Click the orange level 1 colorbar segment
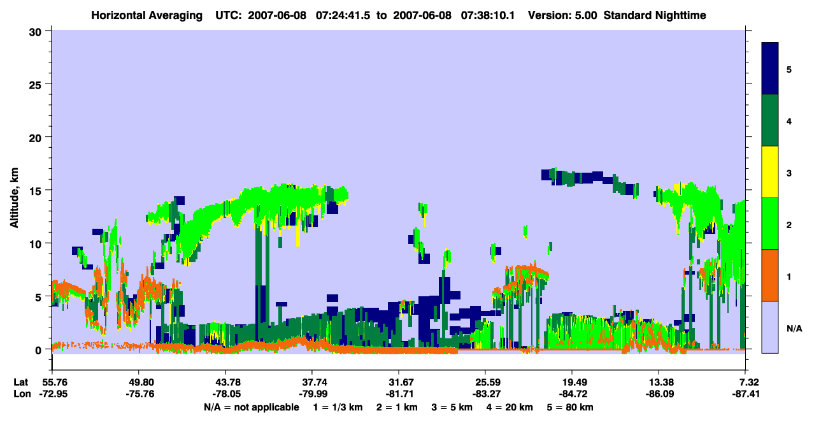The image size is (828, 425). point(770,275)
